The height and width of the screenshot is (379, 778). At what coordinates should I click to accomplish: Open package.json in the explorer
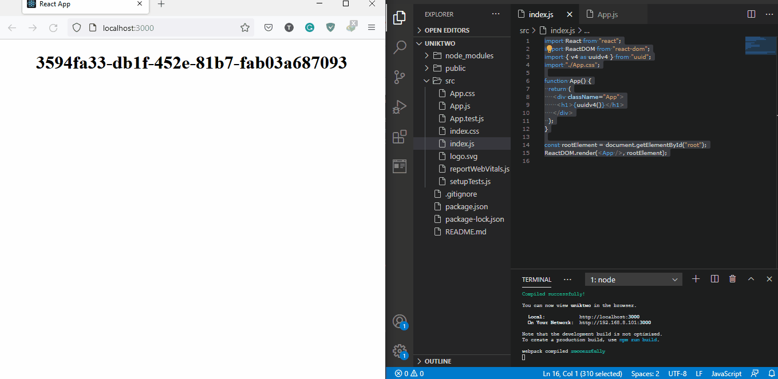tap(466, 206)
